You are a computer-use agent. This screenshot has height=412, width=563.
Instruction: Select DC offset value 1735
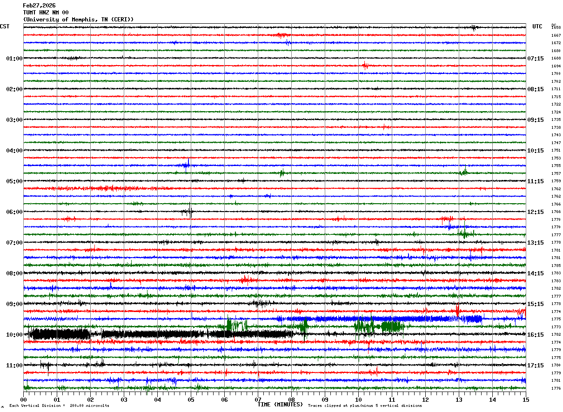(556, 120)
